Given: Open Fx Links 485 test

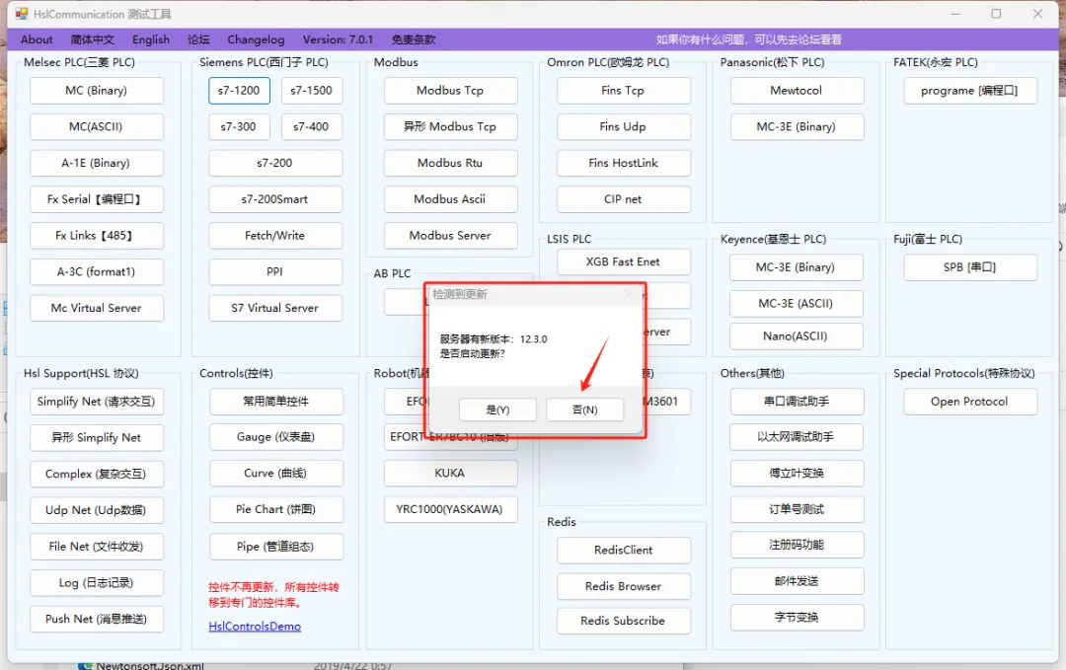Looking at the screenshot, I should coord(97,235).
